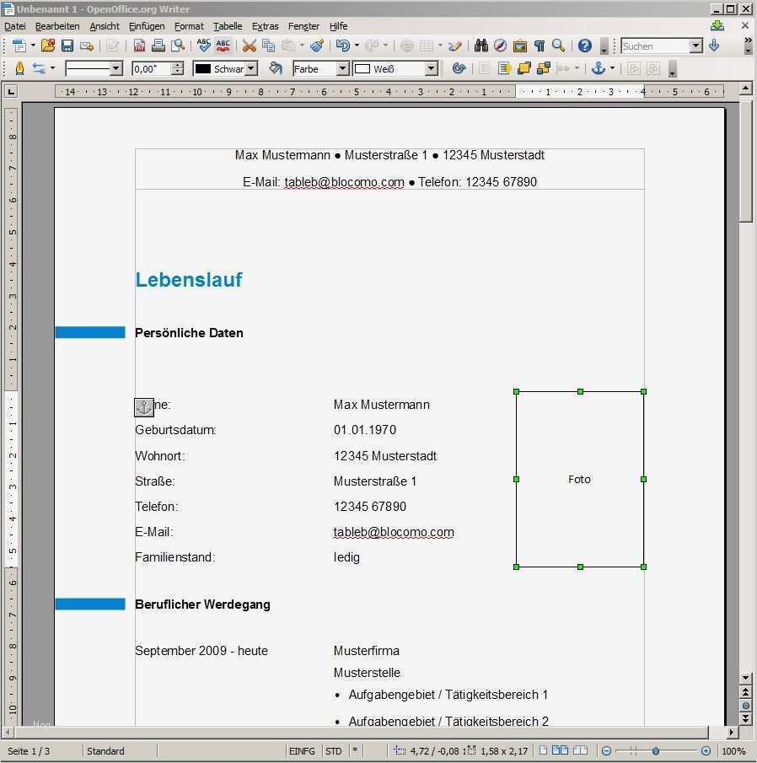
Task: Open the Gallery
Action: pyautogui.click(x=519, y=46)
